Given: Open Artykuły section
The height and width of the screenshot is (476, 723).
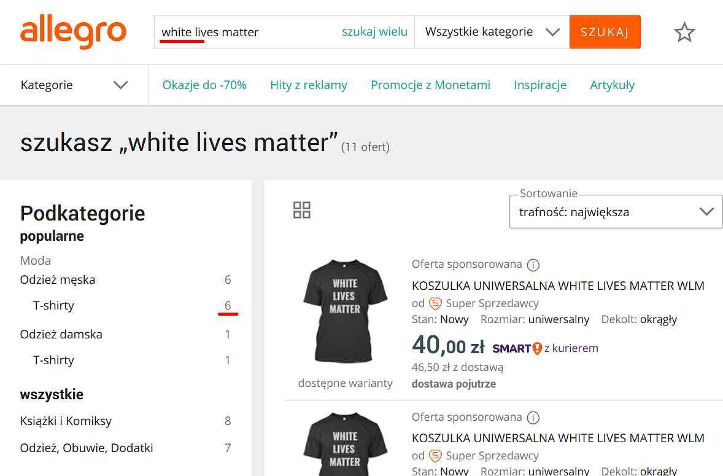Looking at the screenshot, I should click(x=613, y=85).
